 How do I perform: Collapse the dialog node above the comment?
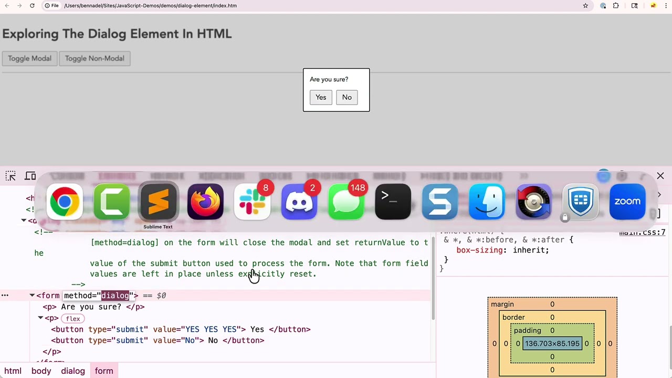[24, 220]
